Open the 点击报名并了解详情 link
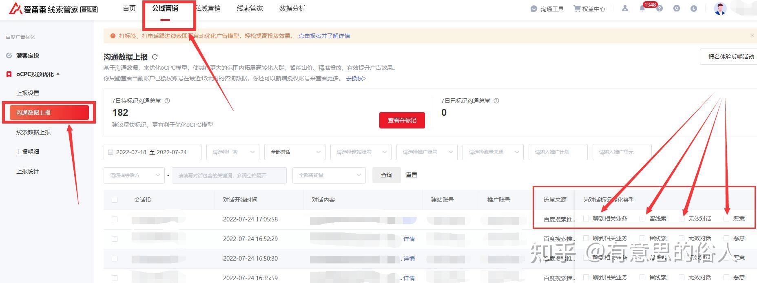 click(x=324, y=36)
